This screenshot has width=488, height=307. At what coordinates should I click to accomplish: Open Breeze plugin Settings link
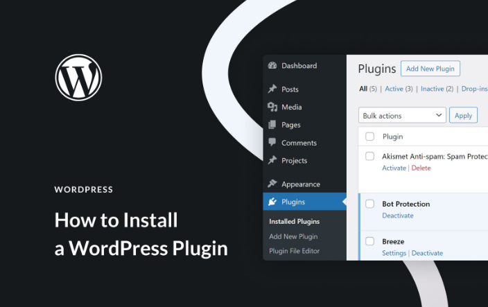click(394, 253)
